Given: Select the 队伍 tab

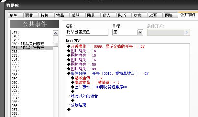Looking at the screenshot, I should pyautogui.click(x=124, y=15).
